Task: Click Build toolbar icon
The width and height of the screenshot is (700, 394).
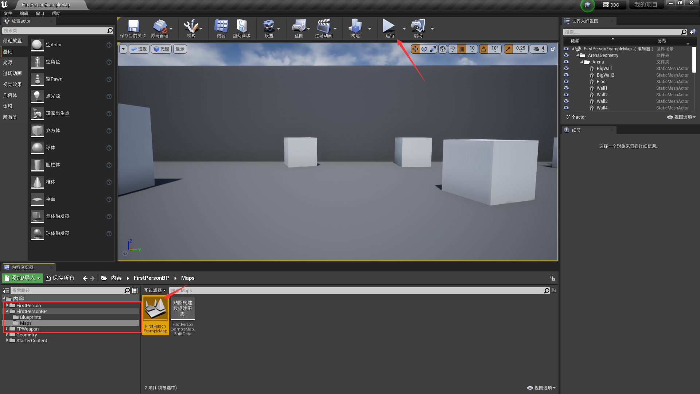Action: tap(355, 28)
